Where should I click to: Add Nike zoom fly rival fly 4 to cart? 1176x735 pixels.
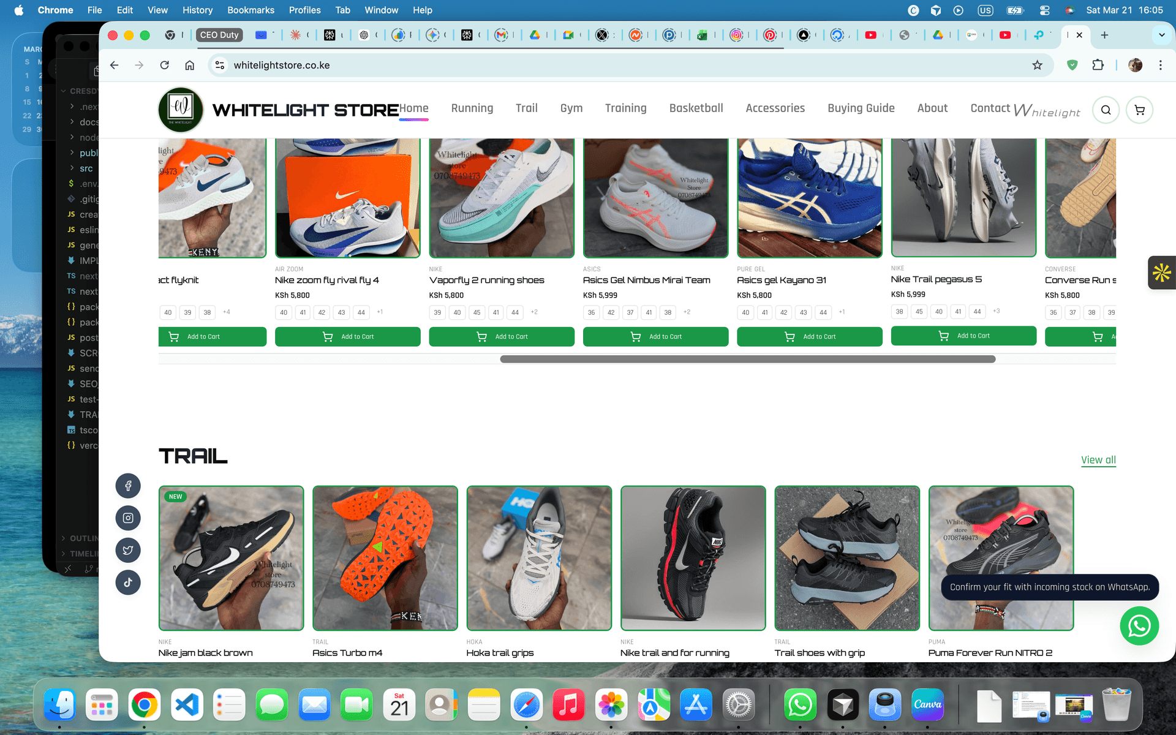[347, 336]
